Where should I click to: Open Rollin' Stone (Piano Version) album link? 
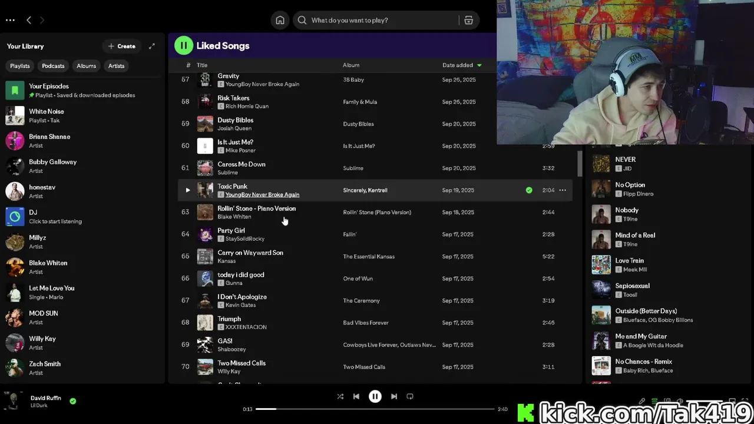[x=377, y=213]
